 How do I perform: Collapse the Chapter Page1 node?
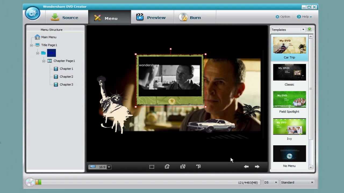[44, 61]
